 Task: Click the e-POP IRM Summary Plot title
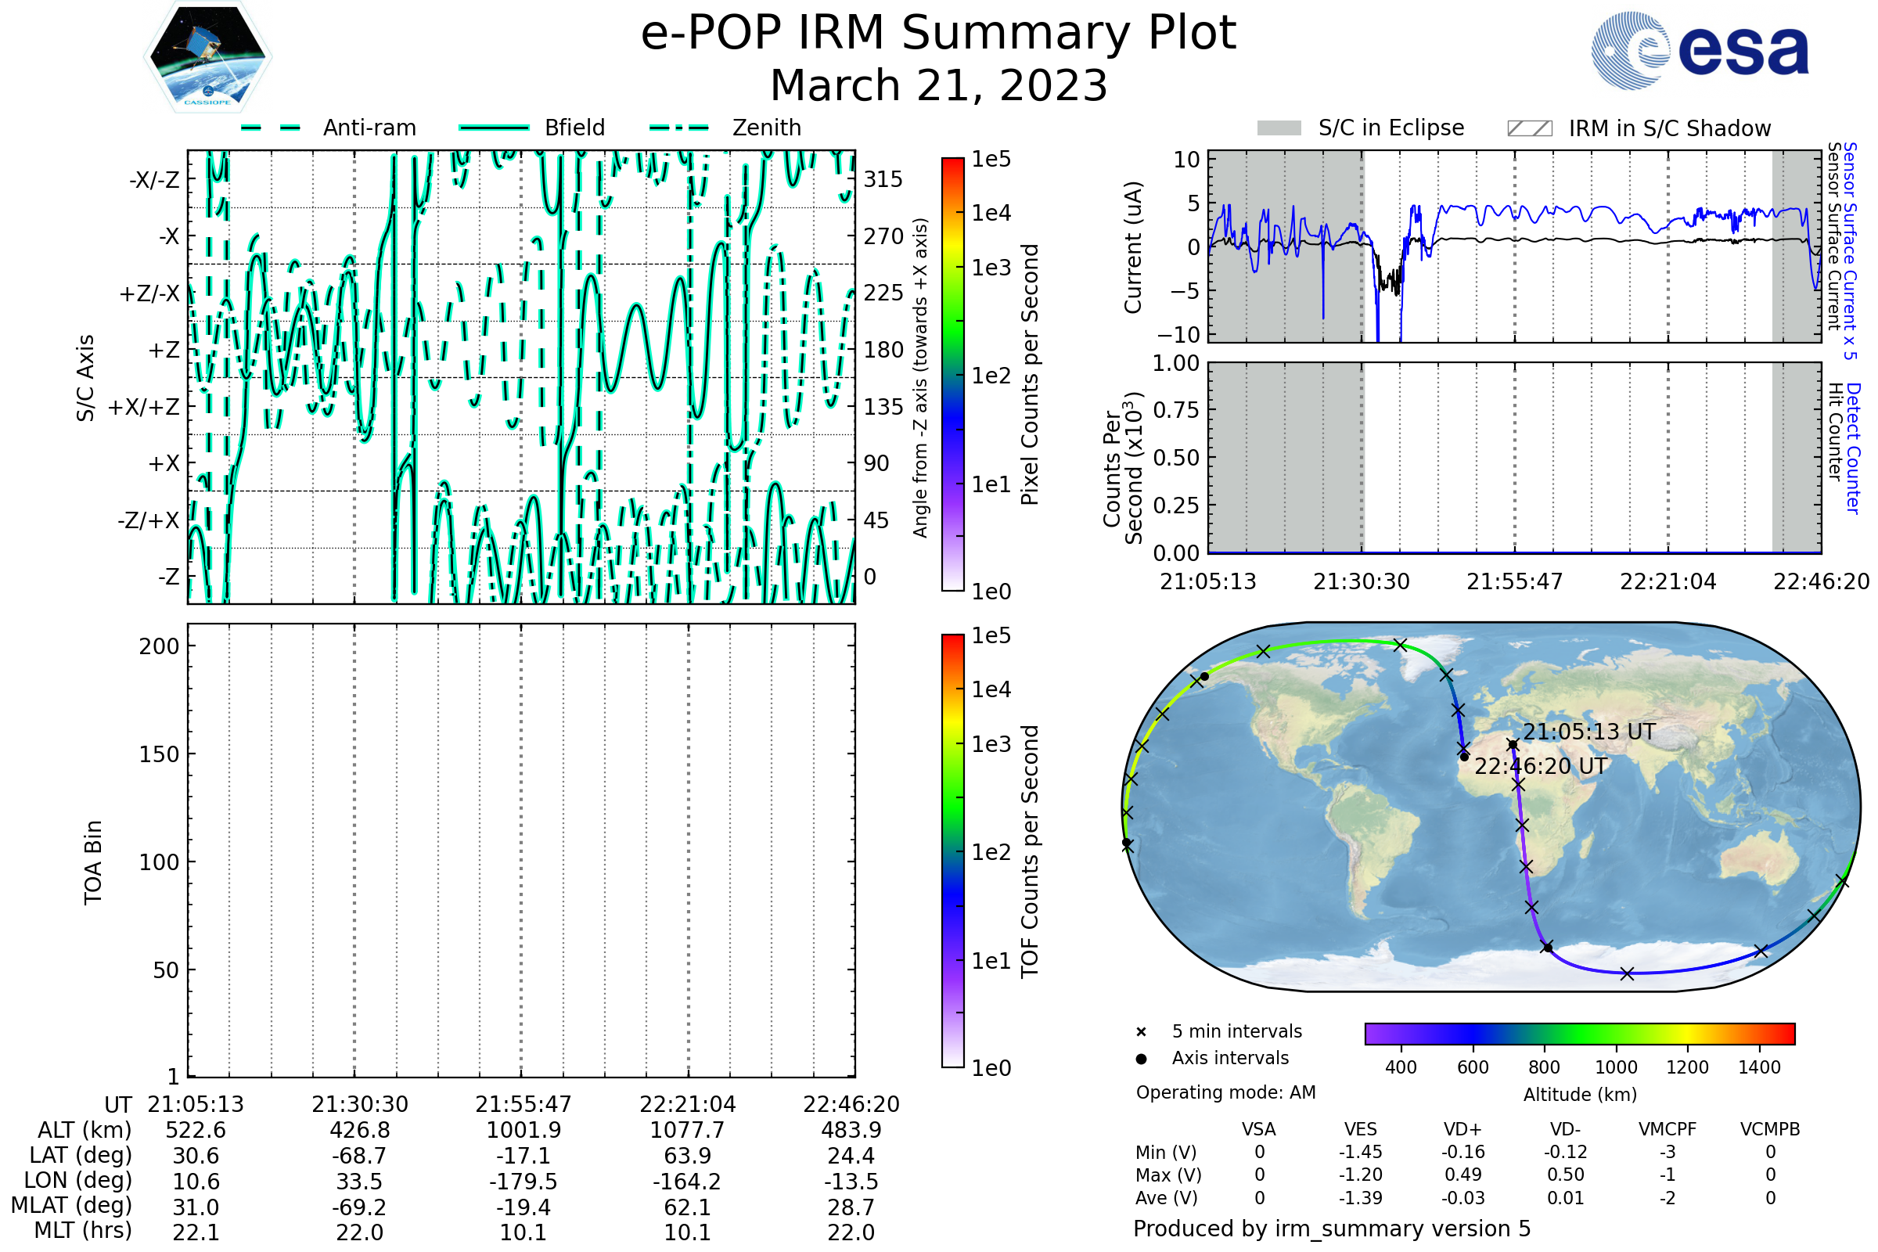point(938,34)
